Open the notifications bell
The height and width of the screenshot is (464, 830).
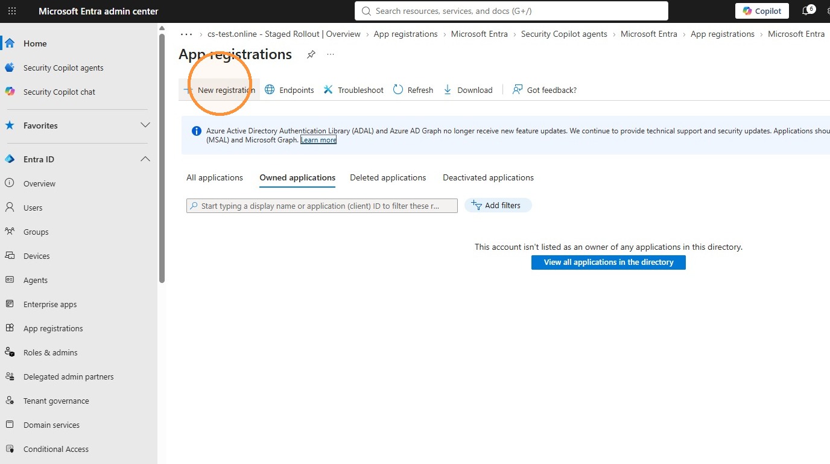(806, 11)
